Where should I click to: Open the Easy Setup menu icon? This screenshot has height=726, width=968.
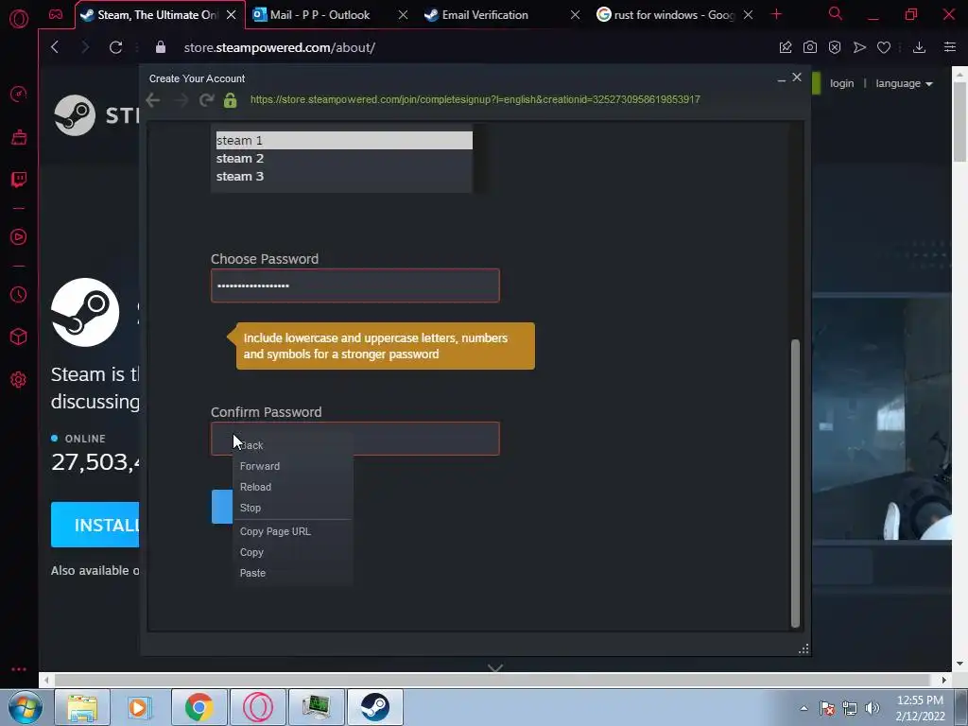(950, 47)
